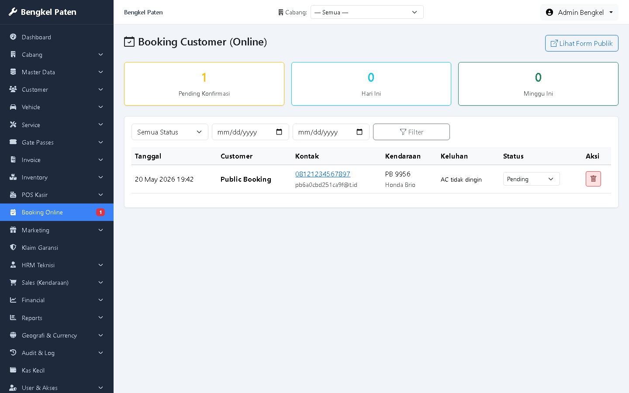
Task: Click the Lihat Form Publik button
Action: [581, 43]
